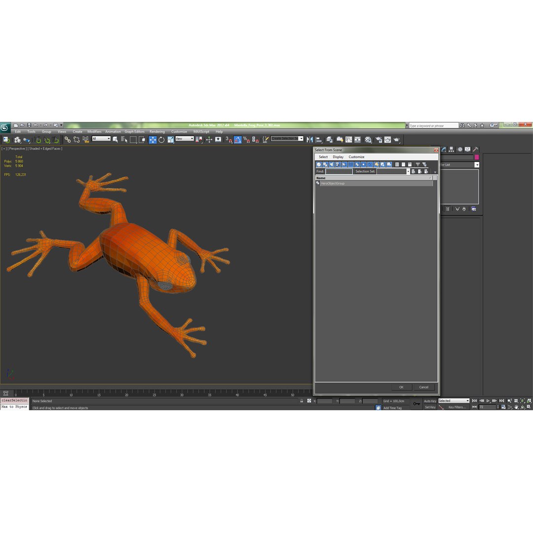Toggle the Percent Snap button
The width and height of the screenshot is (533, 533).
point(246,140)
